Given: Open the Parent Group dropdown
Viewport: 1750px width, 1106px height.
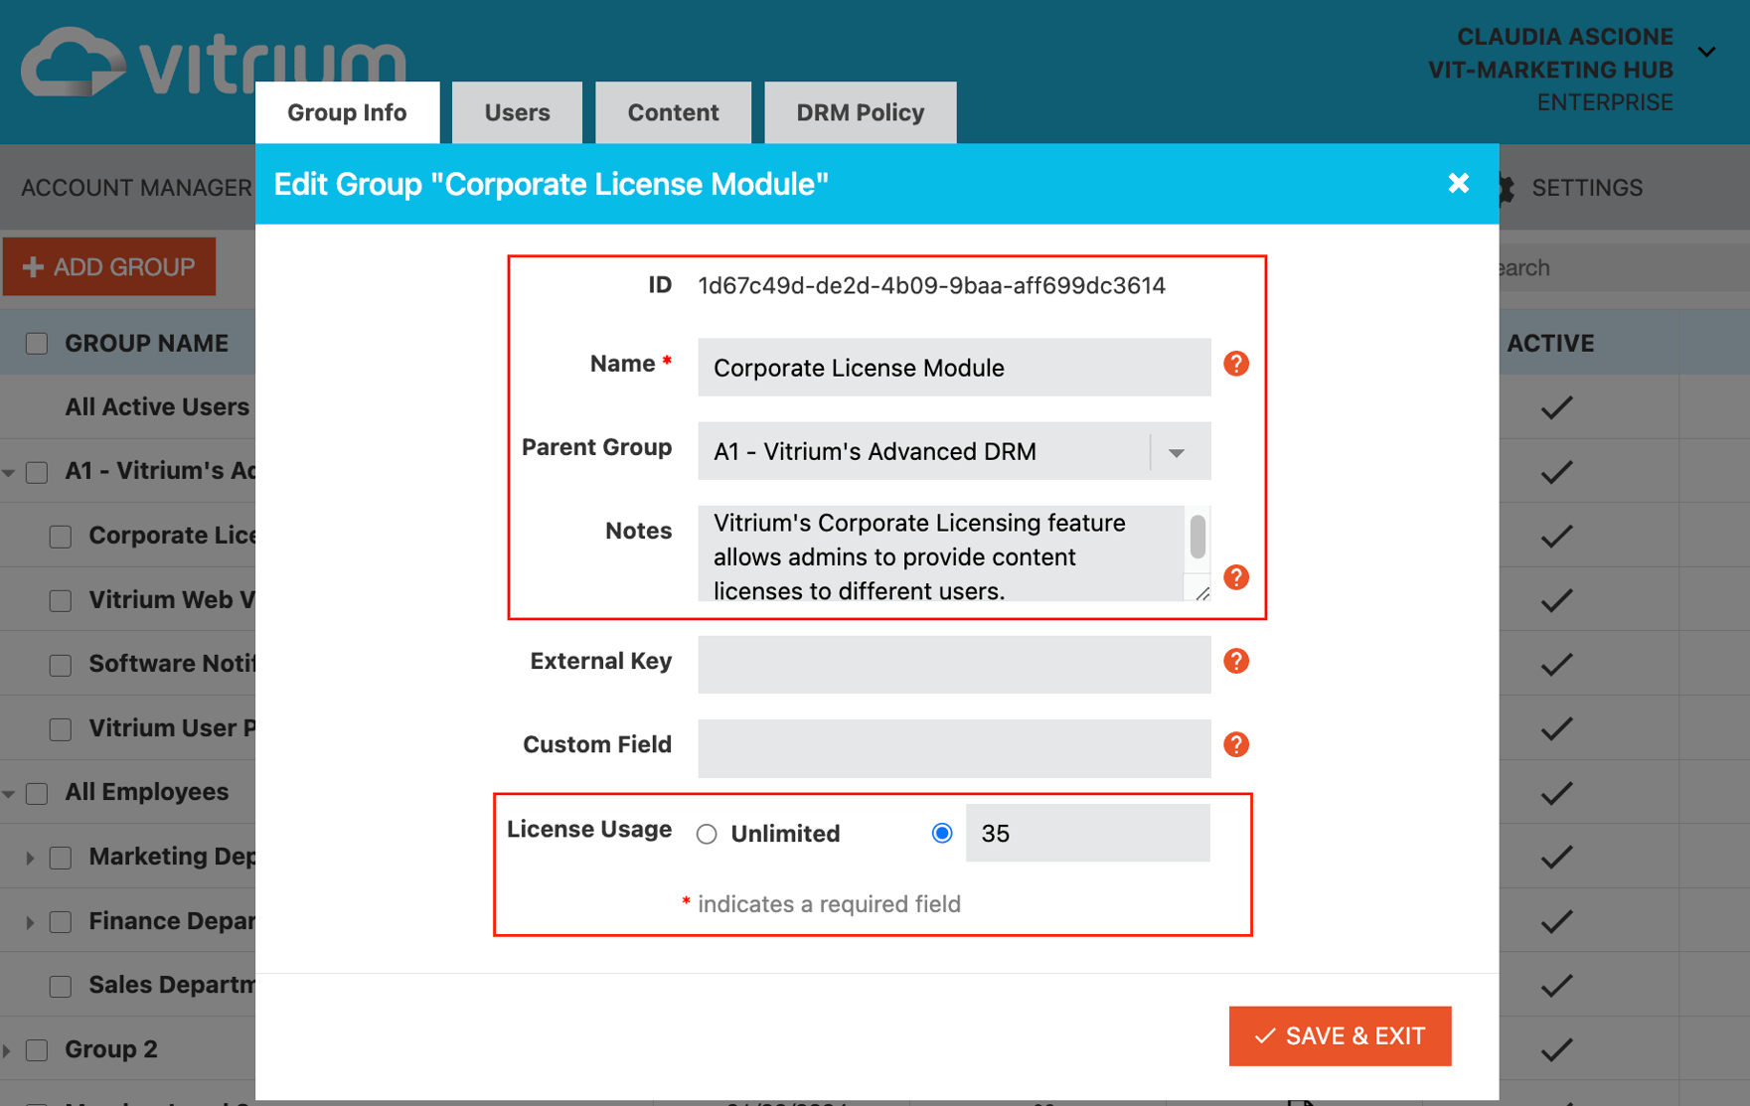Looking at the screenshot, I should (x=1178, y=451).
